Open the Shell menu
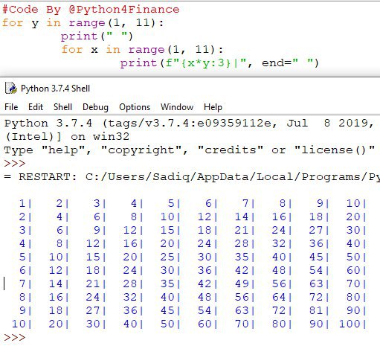 (62, 107)
